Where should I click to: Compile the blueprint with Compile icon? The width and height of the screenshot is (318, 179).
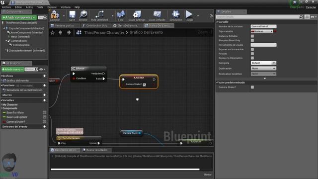(55, 16)
